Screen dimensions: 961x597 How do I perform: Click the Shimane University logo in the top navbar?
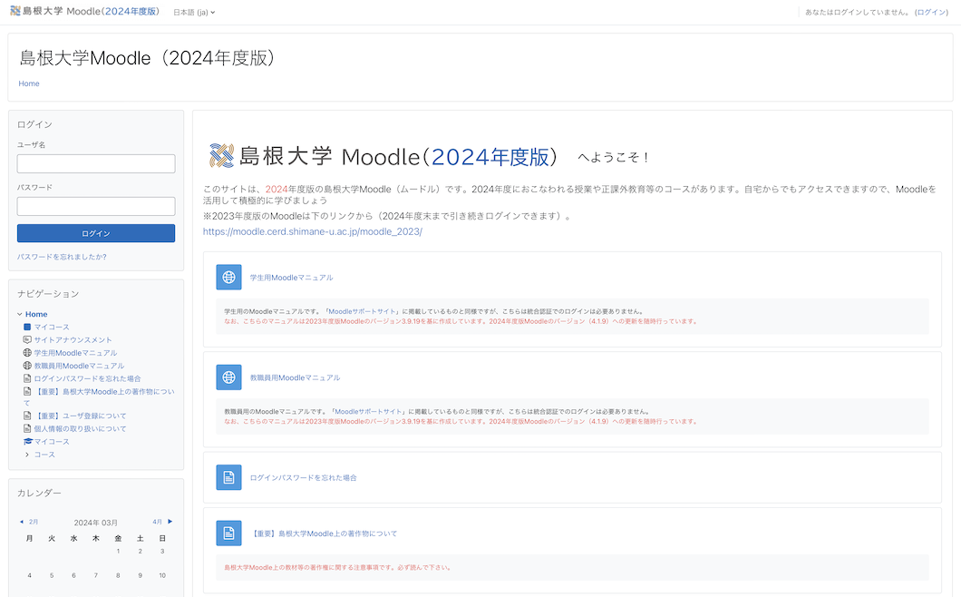(85, 11)
